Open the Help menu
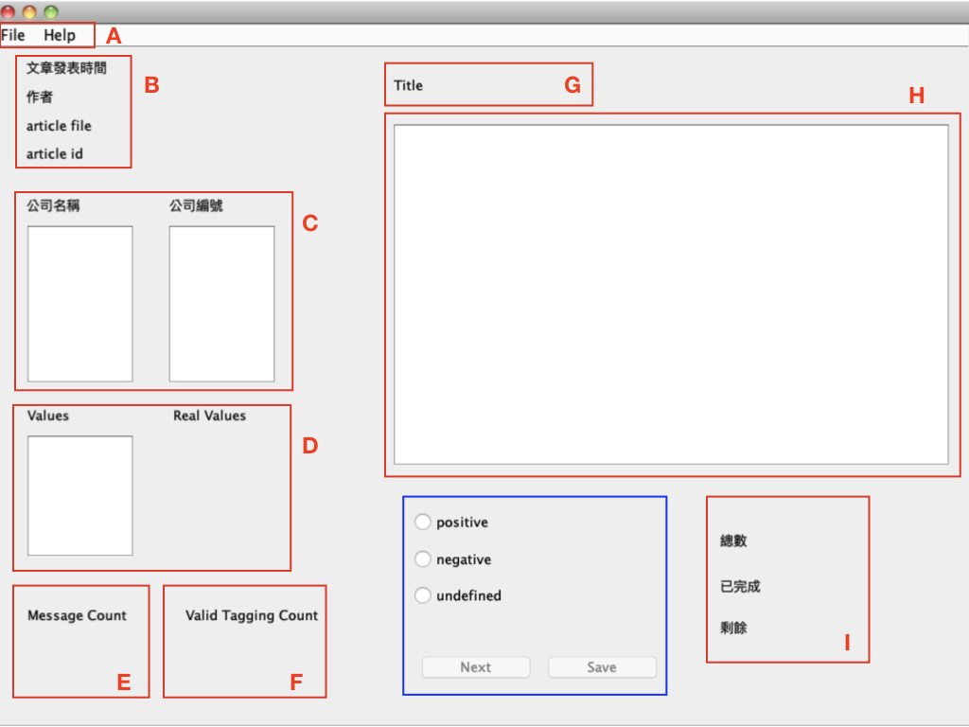This screenshot has height=727, width=969. pos(60,35)
